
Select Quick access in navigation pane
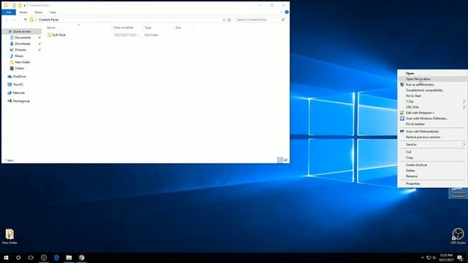[x=22, y=31]
